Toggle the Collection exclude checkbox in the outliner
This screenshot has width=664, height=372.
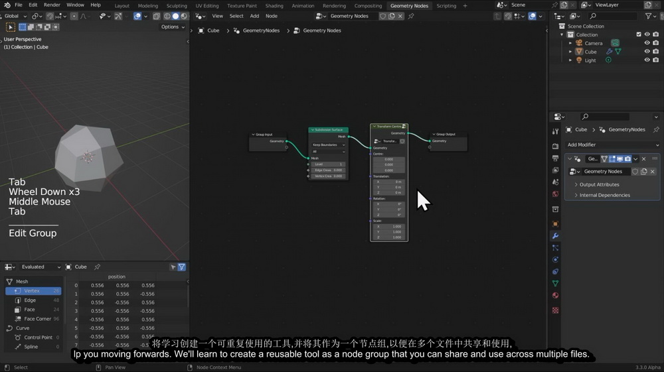coord(639,34)
